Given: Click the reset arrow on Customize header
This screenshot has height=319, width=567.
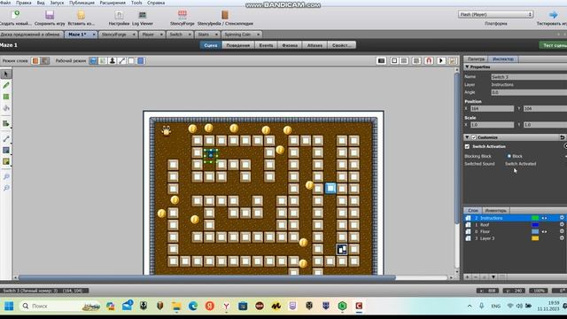Looking at the screenshot, I should (x=562, y=137).
